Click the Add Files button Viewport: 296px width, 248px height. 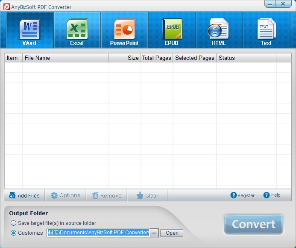click(x=24, y=195)
